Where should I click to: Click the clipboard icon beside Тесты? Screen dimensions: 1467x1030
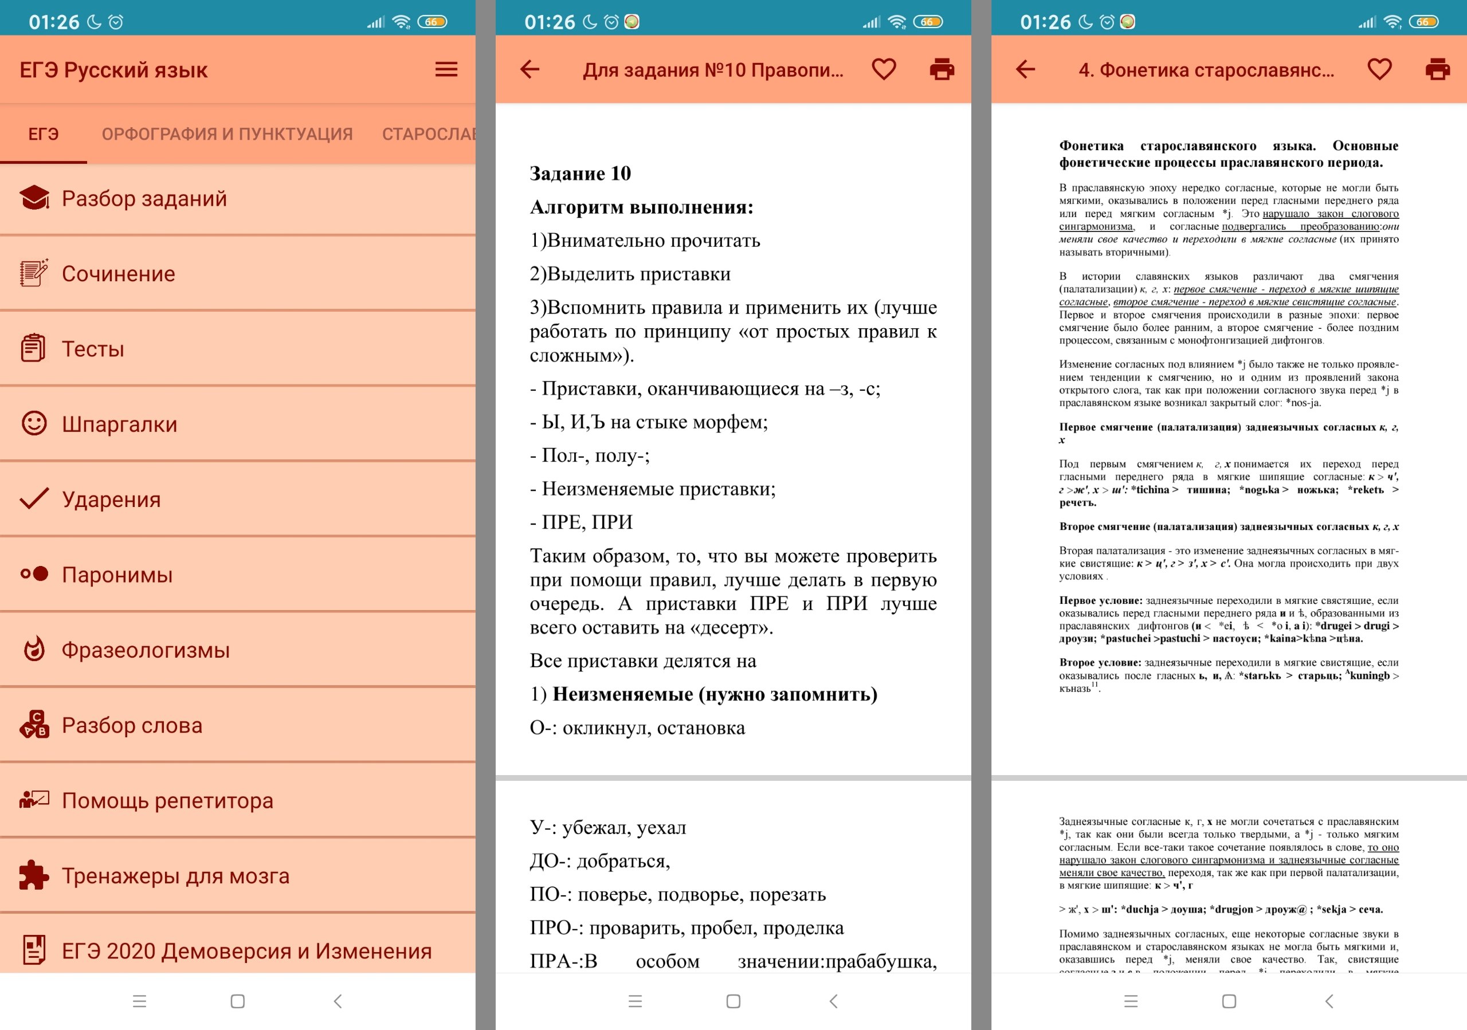33,348
